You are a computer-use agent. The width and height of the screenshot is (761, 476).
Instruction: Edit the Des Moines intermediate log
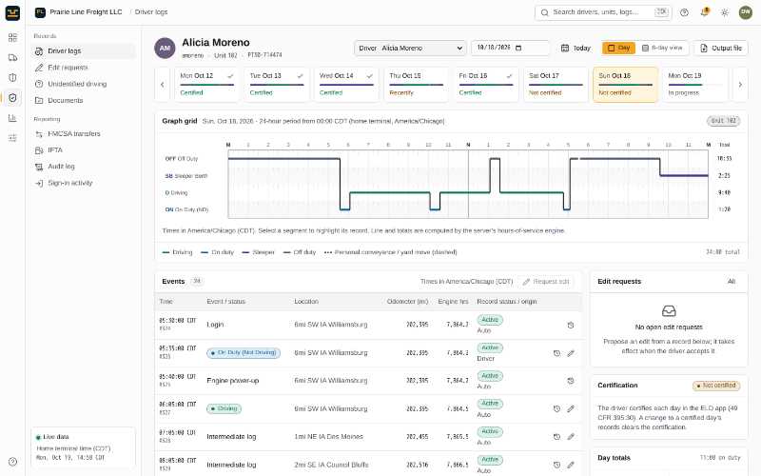[571, 437]
